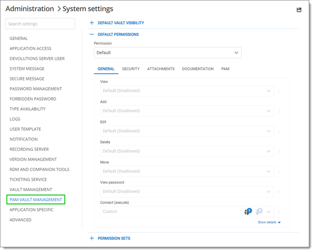The width and height of the screenshot is (314, 252).
Task: Open the three-dot menu beside Delete
Action: coord(279,151)
